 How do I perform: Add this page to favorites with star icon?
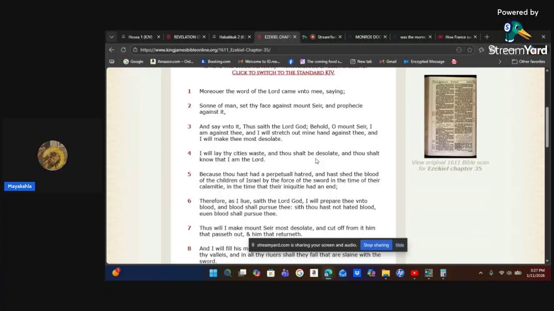pos(470,50)
